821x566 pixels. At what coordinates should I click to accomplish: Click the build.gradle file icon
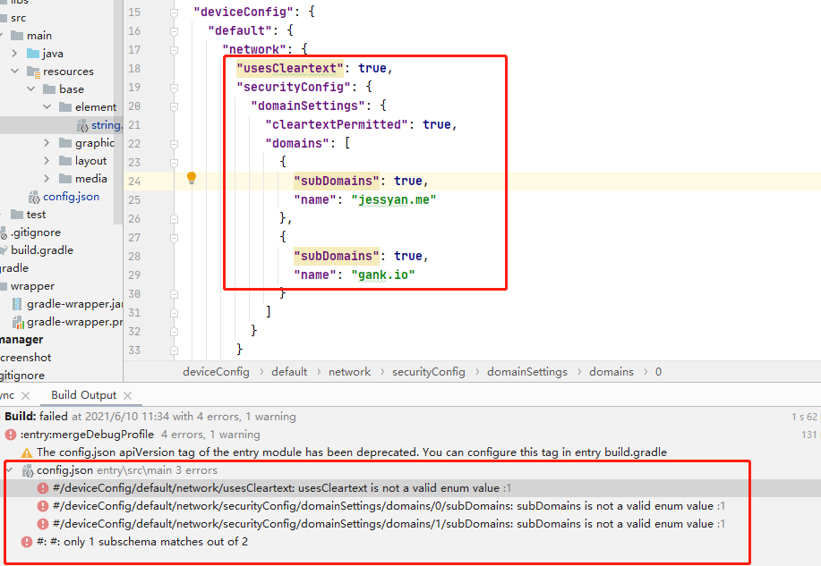[x=4, y=250]
